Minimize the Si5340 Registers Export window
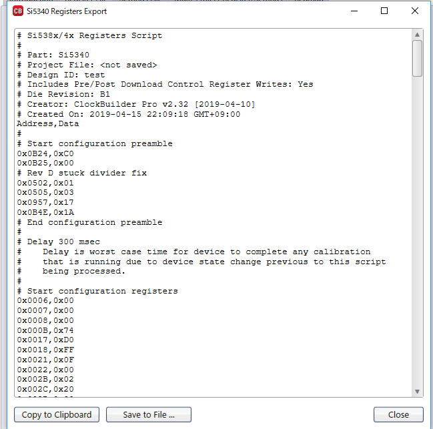Viewport: 433px width, 429px height. tap(354, 11)
